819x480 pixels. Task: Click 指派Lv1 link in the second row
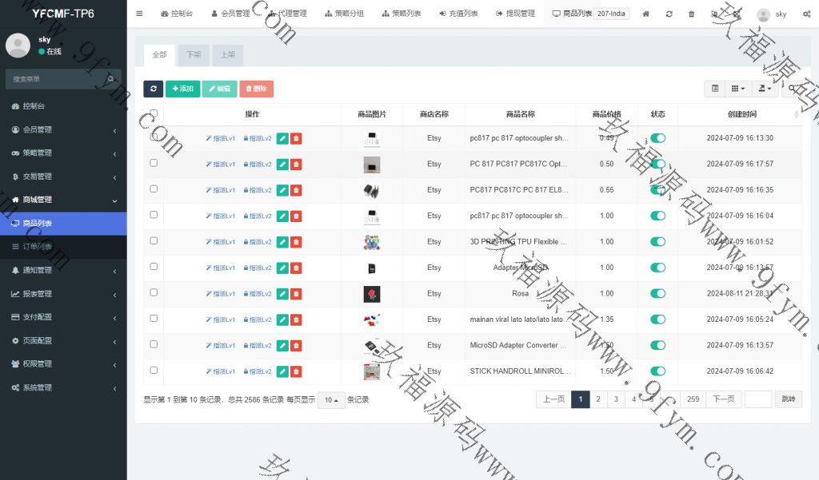(x=221, y=165)
